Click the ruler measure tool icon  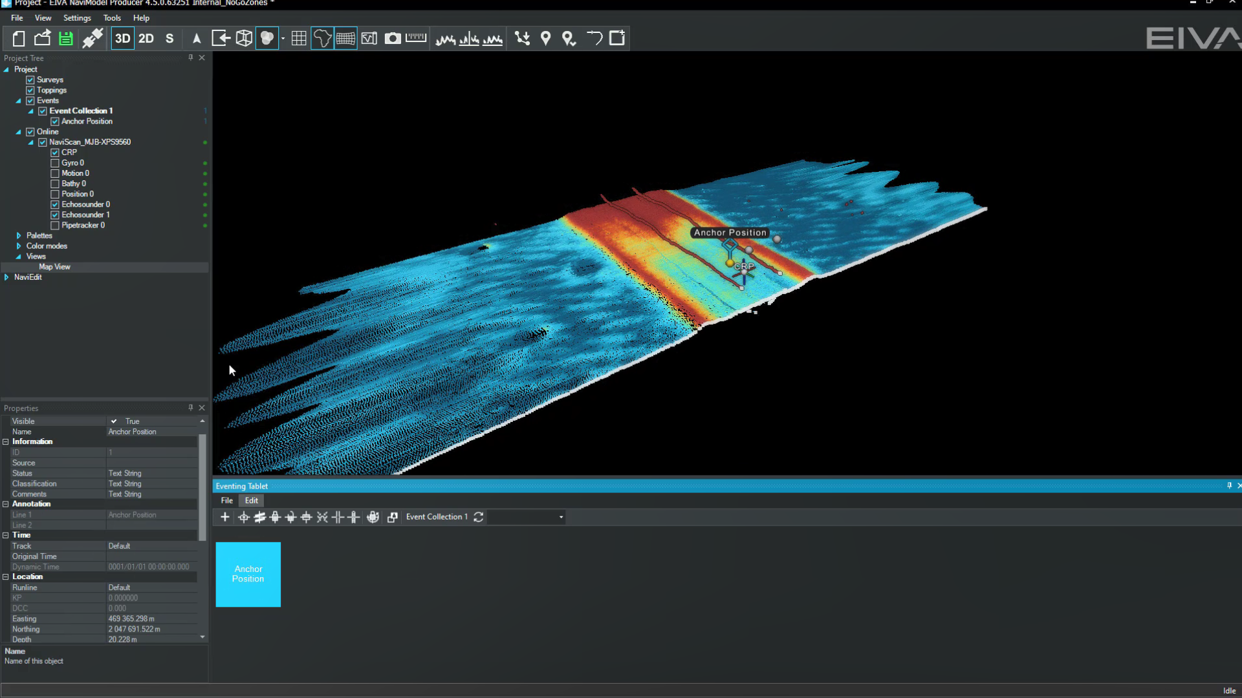tap(416, 38)
